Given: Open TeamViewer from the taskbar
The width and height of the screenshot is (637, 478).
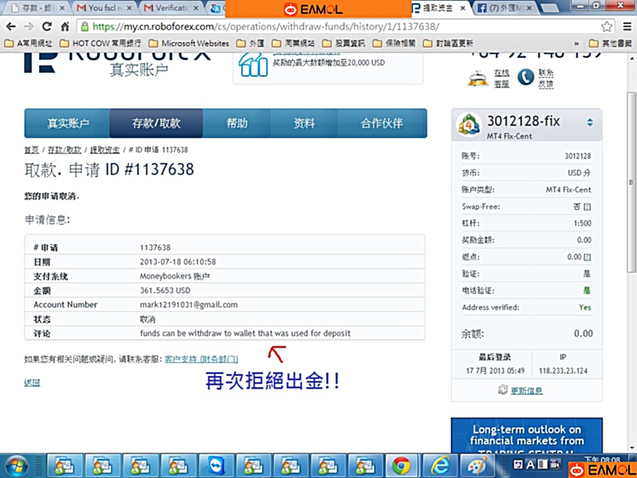Looking at the screenshot, I should tap(216, 466).
